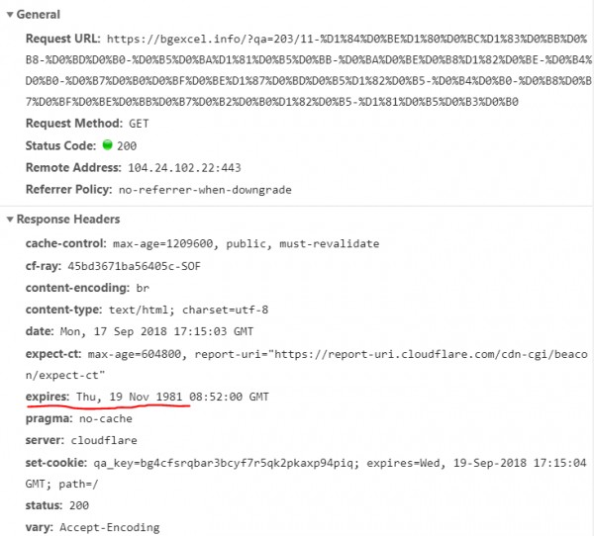Click the underlined expires header date

(171, 398)
